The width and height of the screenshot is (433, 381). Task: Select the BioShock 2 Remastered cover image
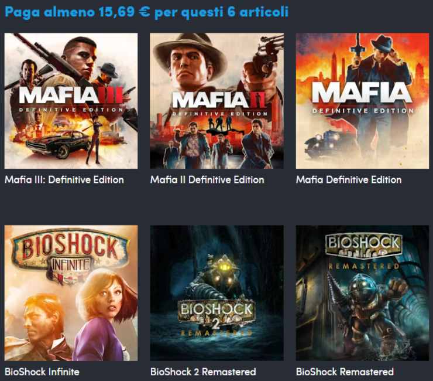pos(216,293)
